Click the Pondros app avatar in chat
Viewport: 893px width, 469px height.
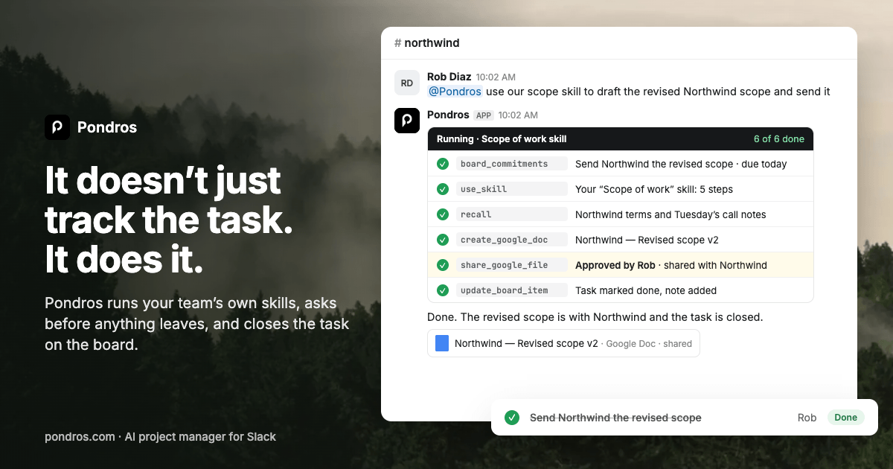[x=407, y=121]
